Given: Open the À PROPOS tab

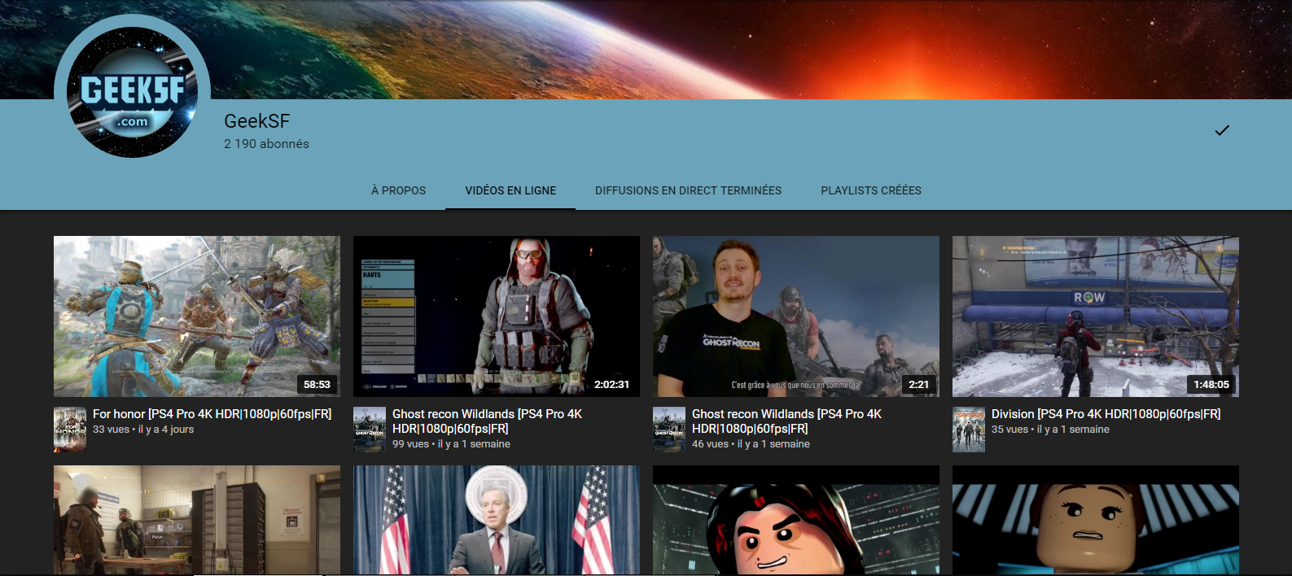Looking at the screenshot, I should 399,190.
